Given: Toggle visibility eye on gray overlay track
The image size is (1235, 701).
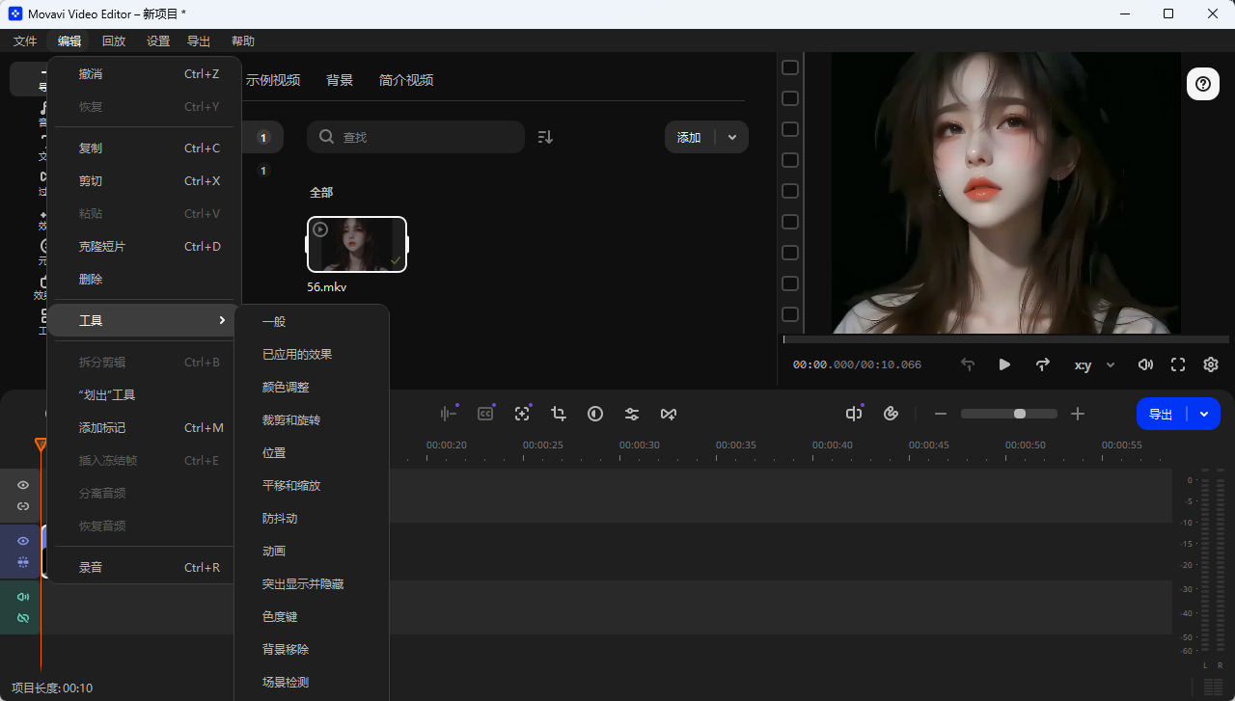Looking at the screenshot, I should click(x=23, y=485).
